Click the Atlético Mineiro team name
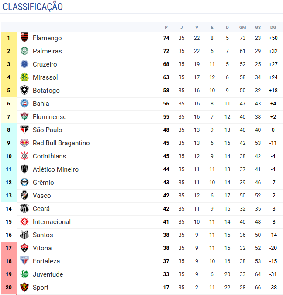The height and width of the screenshot is (295, 283). pos(55,169)
